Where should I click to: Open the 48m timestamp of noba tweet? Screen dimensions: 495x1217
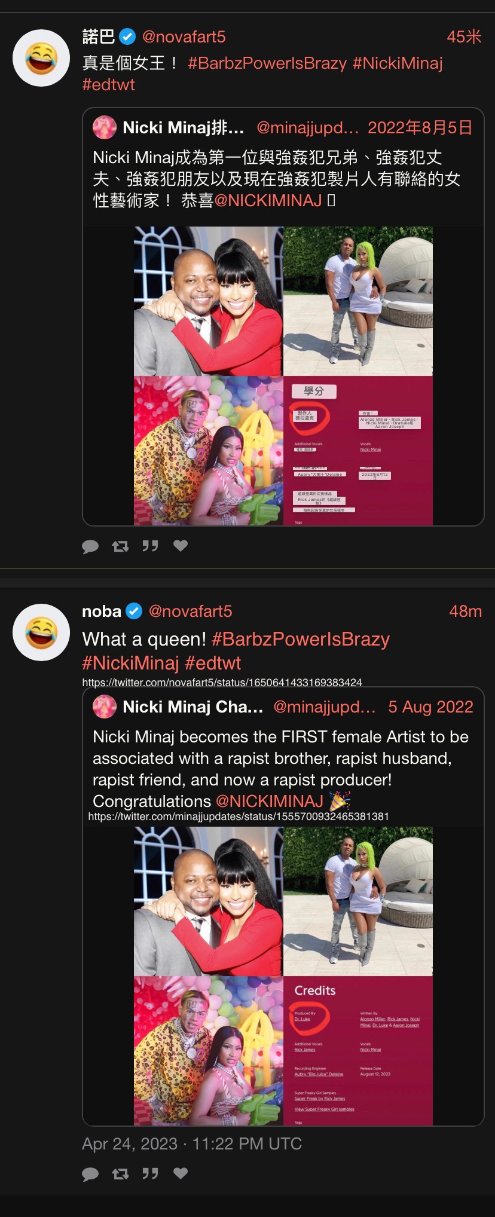coord(465,611)
